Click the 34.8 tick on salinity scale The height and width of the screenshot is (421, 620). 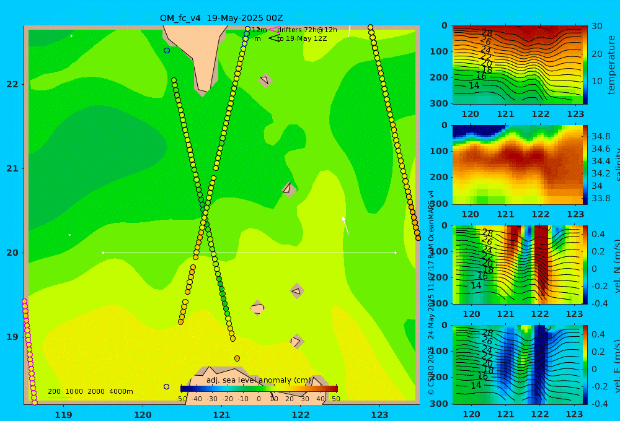(x=601, y=137)
